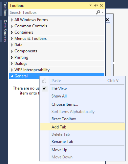Open the Toolbox window position dropdown arrow
Image resolution: width=128 pixels, height=164 pixels.
pyautogui.click(x=91, y=5)
